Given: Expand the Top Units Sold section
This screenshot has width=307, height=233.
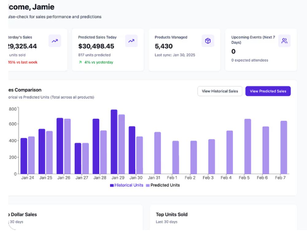Looking at the screenshot, I should click(172, 215).
